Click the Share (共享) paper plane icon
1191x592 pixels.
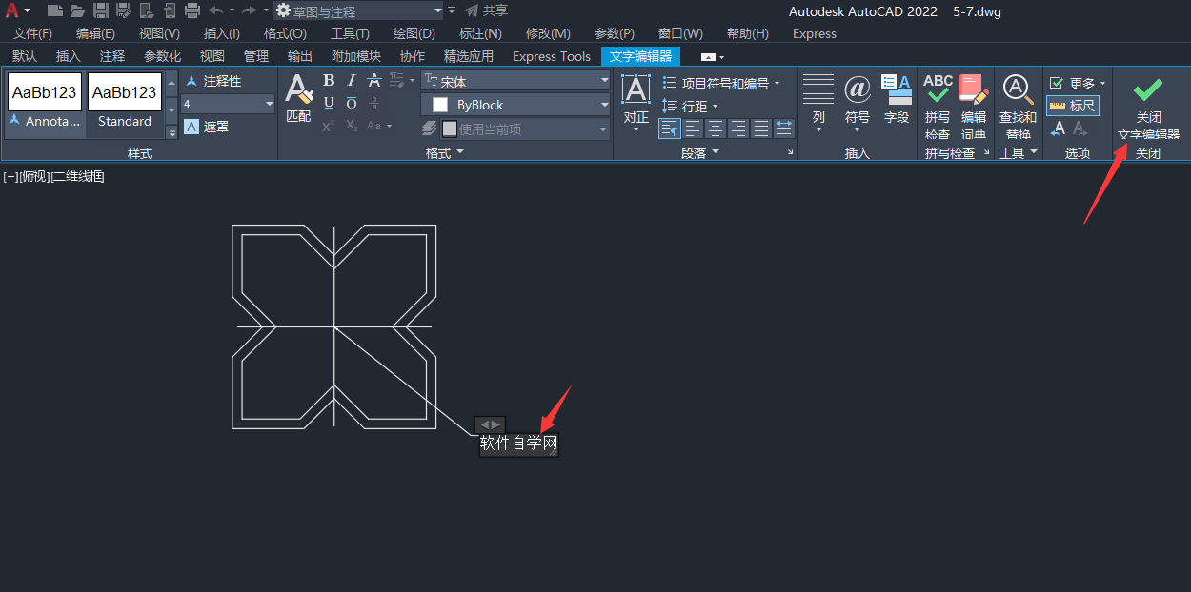471,10
